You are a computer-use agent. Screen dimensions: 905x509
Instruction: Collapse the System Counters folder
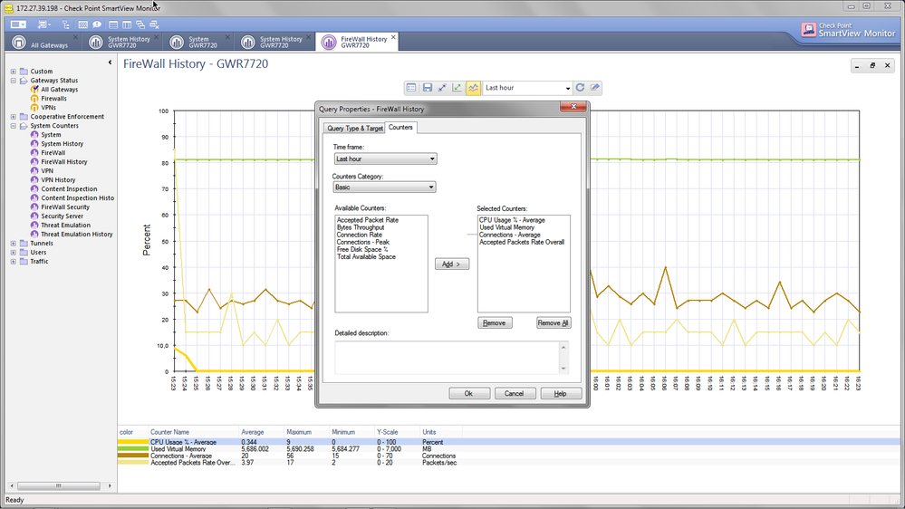coord(14,126)
